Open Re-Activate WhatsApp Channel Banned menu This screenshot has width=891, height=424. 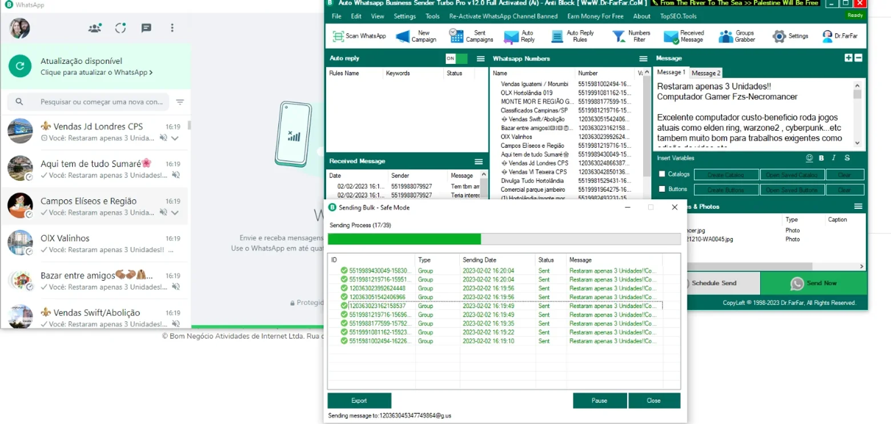tap(503, 16)
